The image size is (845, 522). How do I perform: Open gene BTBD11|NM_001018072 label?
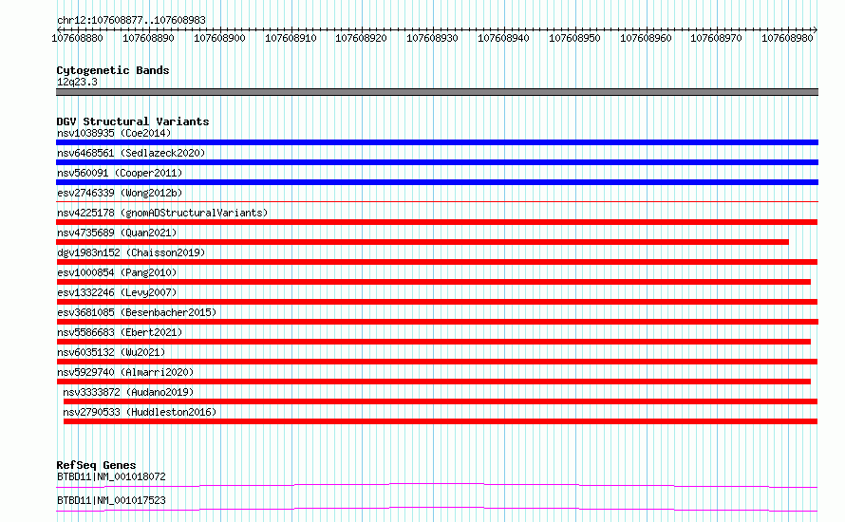pyautogui.click(x=111, y=476)
